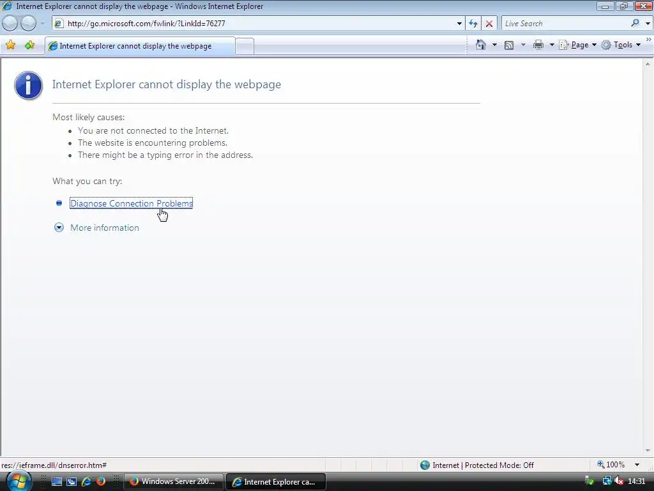The width and height of the screenshot is (654, 491).
Task: Click the blue information icon on error page
Action: pyautogui.click(x=28, y=85)
